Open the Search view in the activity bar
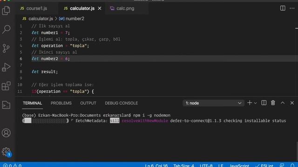 [x=6, y=29]
